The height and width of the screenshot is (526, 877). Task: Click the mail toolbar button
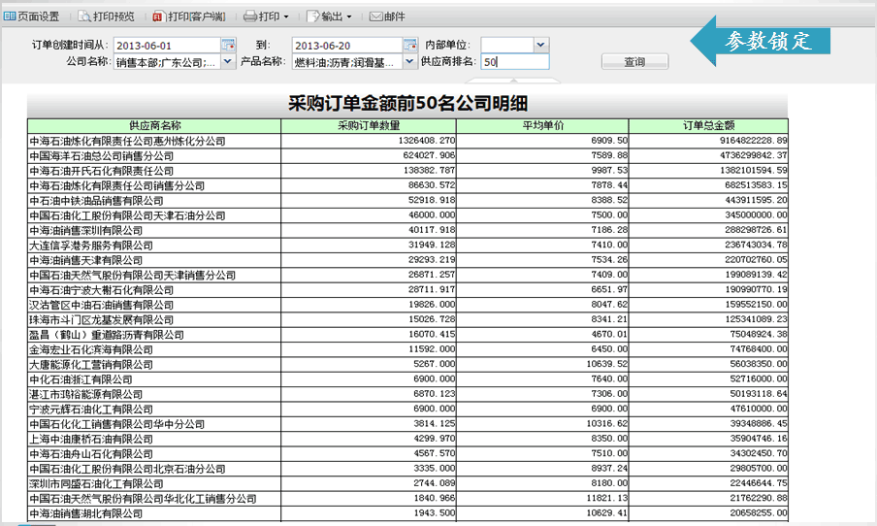coord(387,16)
